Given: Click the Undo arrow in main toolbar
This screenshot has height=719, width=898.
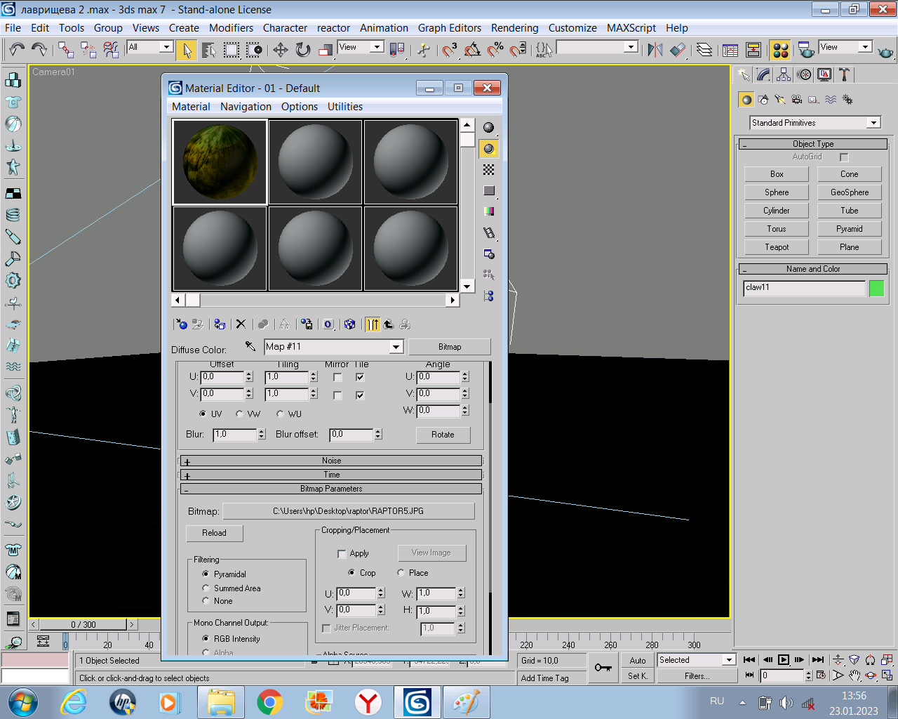Looking at the screenshot, I should pyautogui.click(x=17, y=49).
